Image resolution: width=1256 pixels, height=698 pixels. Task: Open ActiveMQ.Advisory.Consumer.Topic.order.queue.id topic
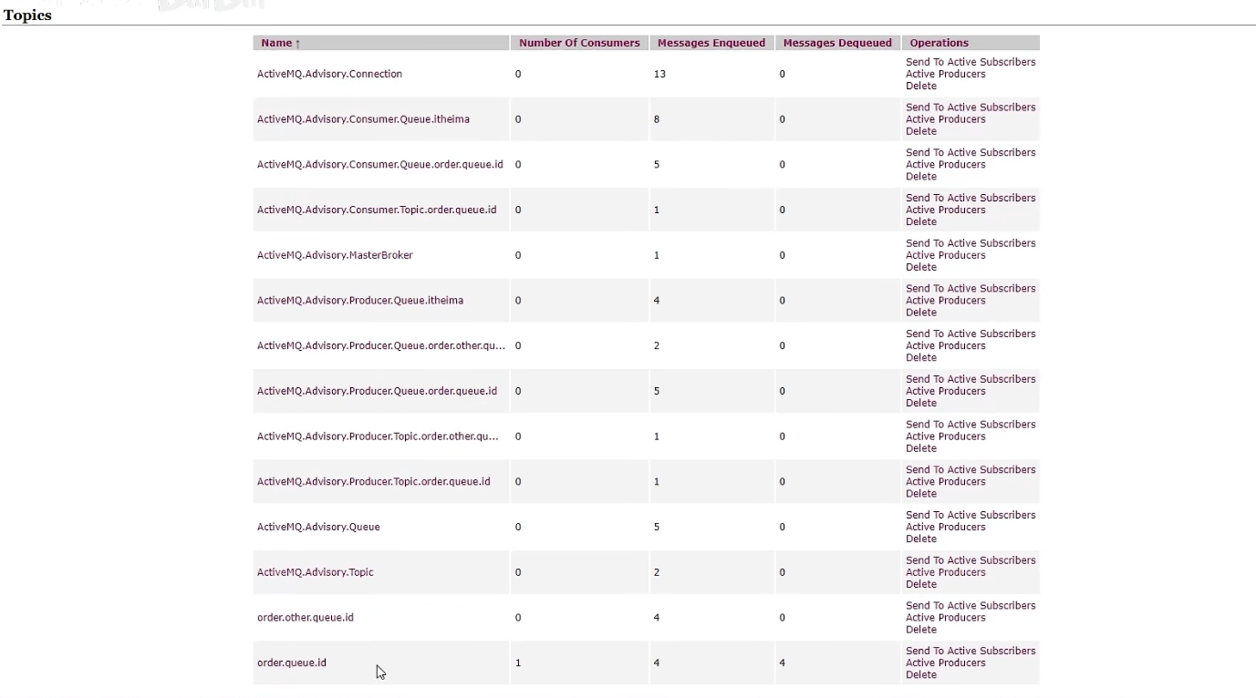[x=377, y=210]
